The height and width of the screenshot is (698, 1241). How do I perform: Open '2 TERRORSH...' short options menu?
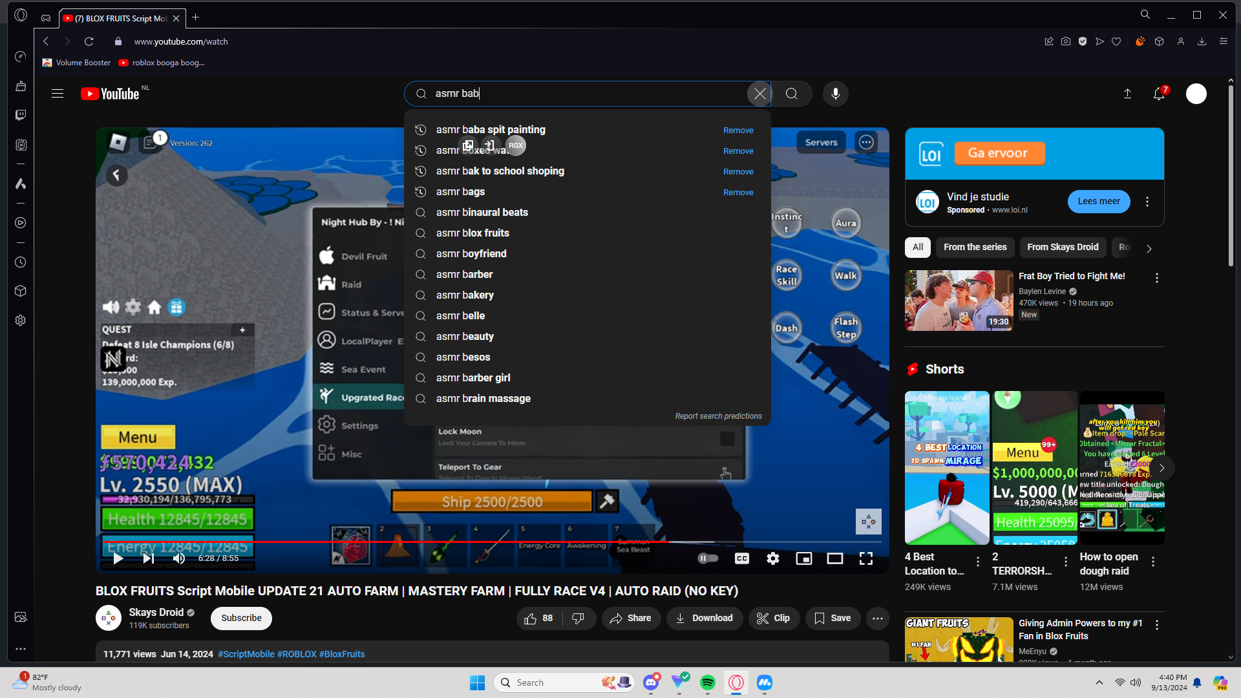tap(1066, 562)
